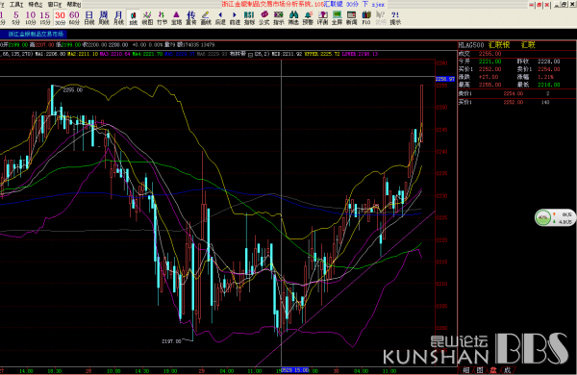Select the 细 tab at bottom right
Screen dimensions: 577x375
tap(466, 370)
